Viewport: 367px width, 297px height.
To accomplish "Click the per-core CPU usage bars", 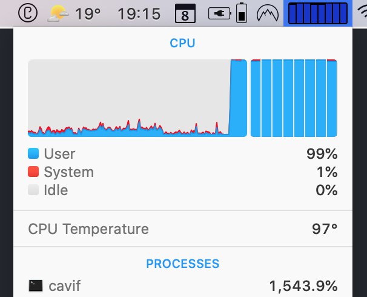I will 294,98.
